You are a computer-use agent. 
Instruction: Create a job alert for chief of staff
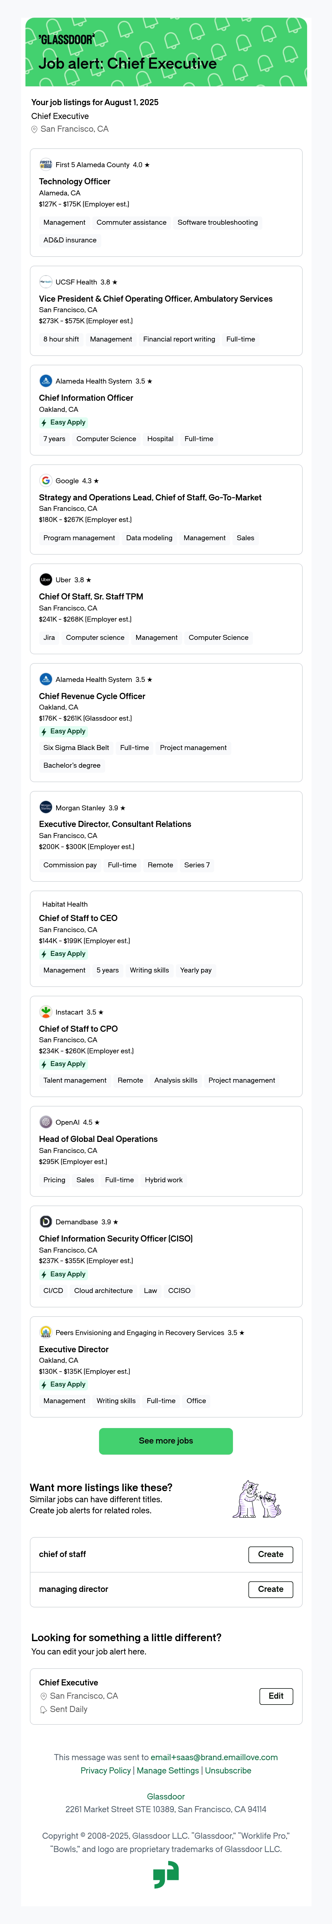(270, 1554)
